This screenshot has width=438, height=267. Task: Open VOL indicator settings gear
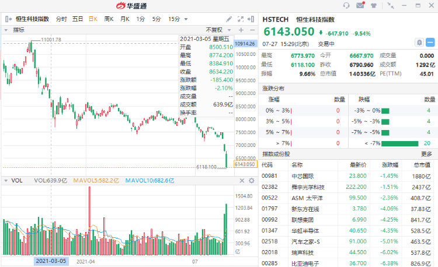point(251,181)
